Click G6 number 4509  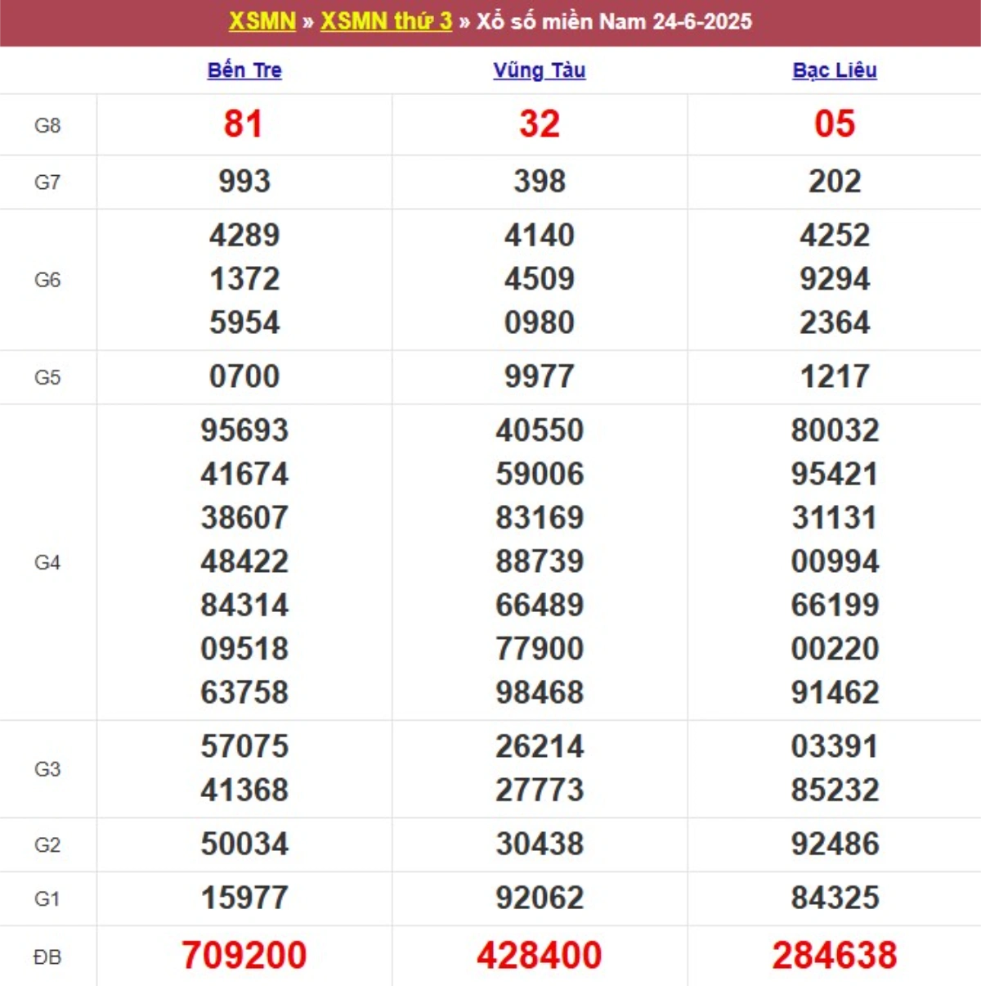click(540, 279)
